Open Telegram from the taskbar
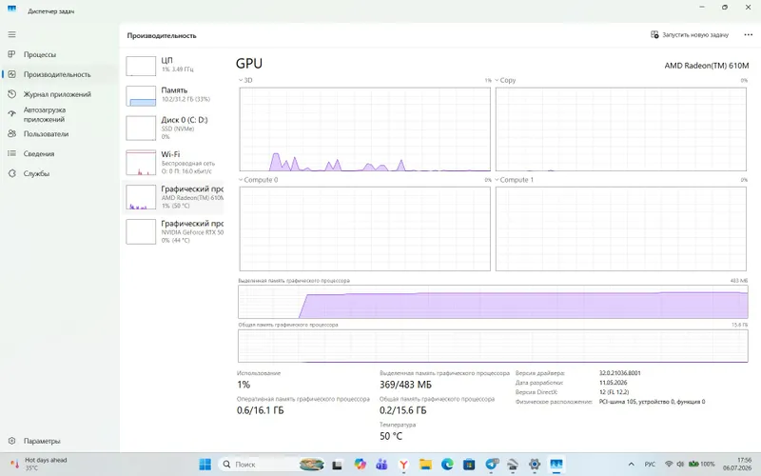 point(491,465)
